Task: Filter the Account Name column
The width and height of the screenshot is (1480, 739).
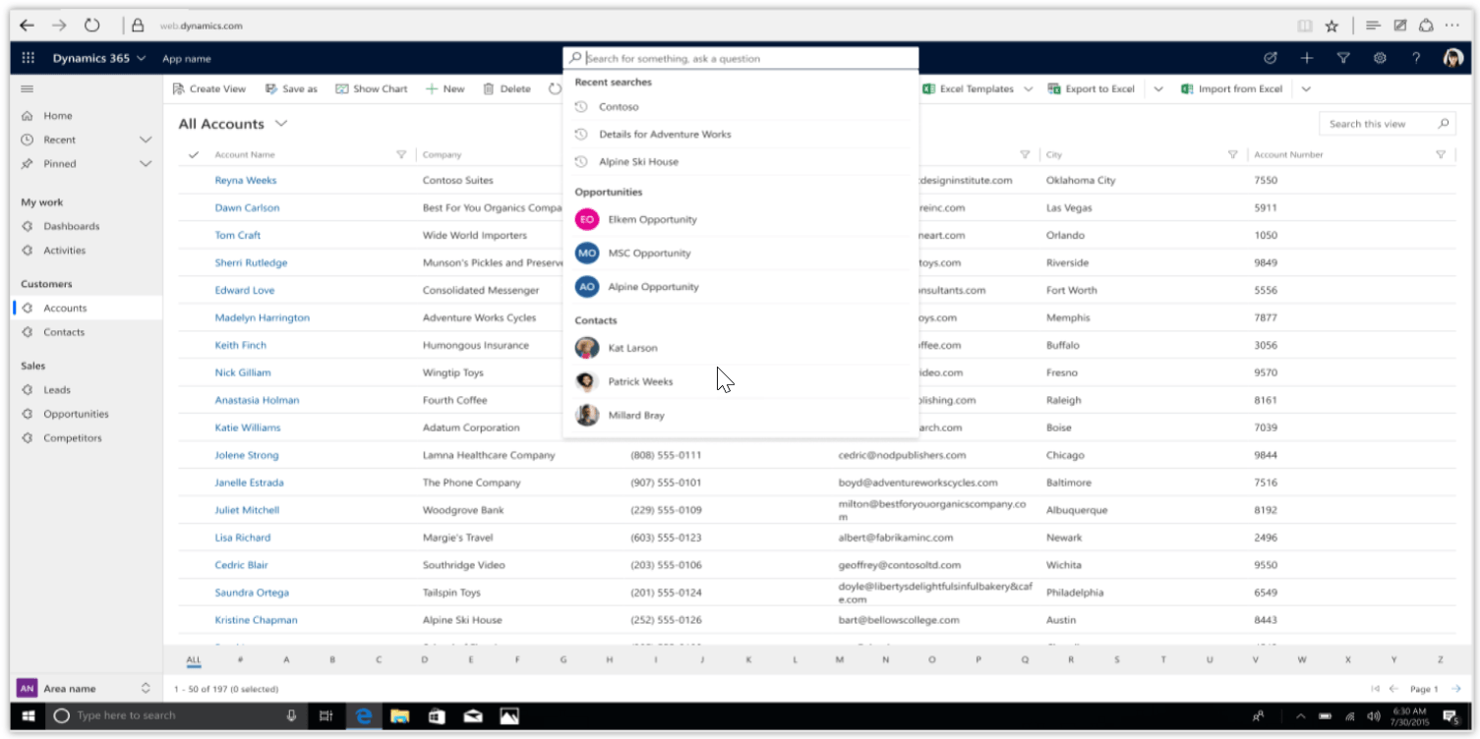Action: click(x=400, y=154)
